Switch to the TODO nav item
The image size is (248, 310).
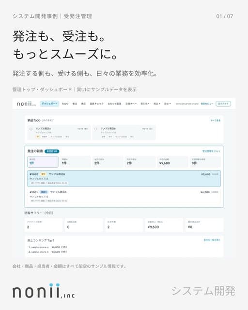(x=65, y=104)
